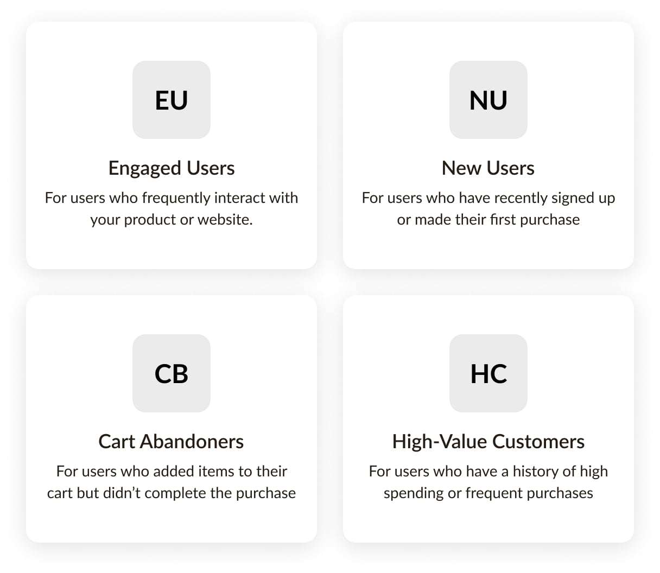660x573 pixels.
Task: Select the Cart Abandoners heading
Action: click(x=172, y=442)
